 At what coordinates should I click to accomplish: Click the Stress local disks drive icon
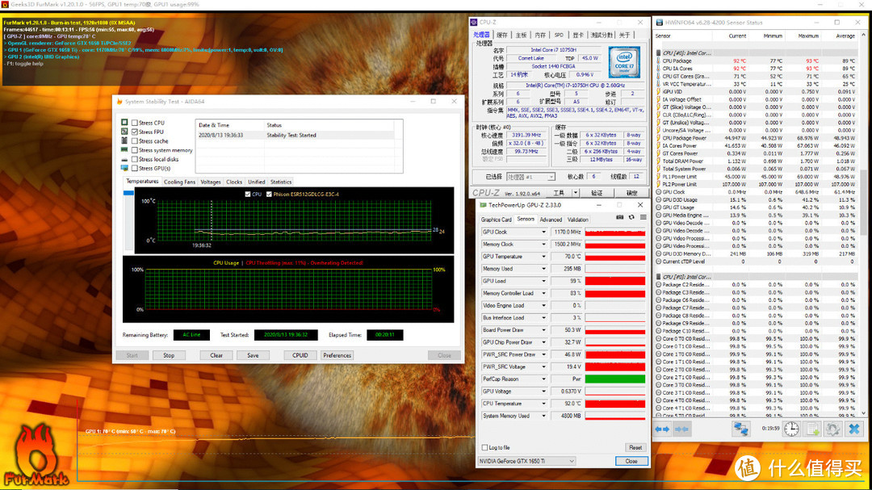(x=124, y=159)
